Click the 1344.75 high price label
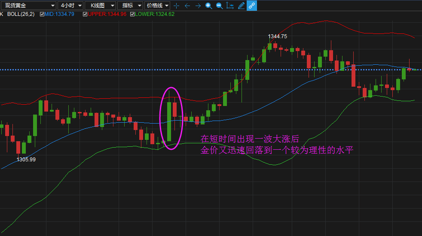Screen dimensions: 422x236 [278, 36]
